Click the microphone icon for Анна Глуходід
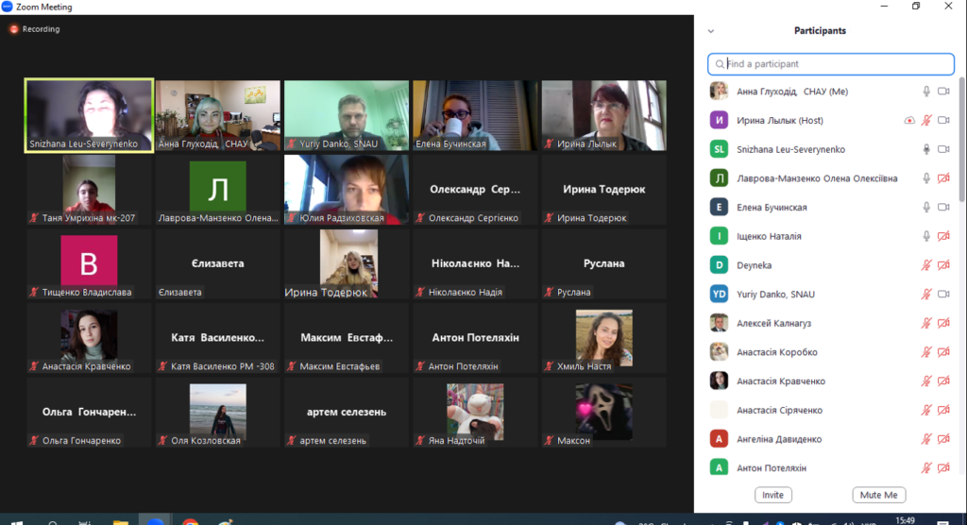Image resolution: width=967 pixels, height=525 pixels. [926, 92]
